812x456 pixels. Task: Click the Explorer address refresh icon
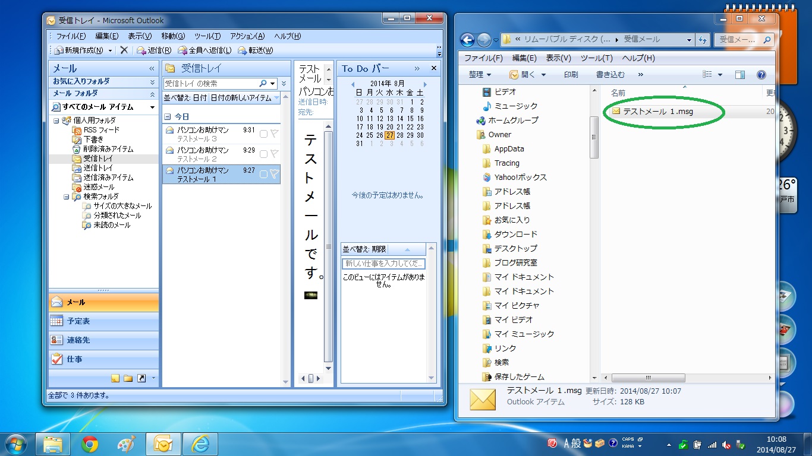(x=703, y=40)
